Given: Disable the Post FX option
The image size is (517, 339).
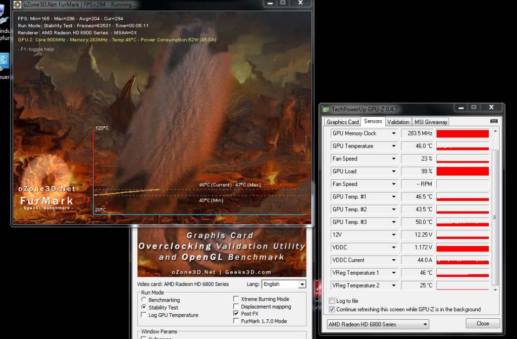Looking at the screenshot, I should point(236,313).
